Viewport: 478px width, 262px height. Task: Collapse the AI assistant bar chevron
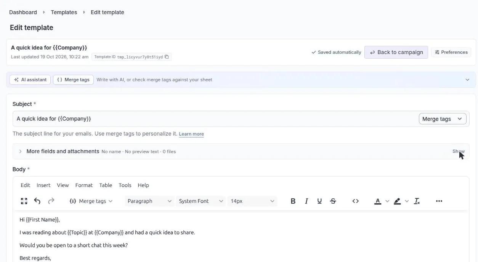point(467,80)
